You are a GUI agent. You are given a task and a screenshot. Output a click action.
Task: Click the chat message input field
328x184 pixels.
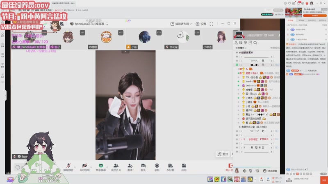tap(306, 179)
